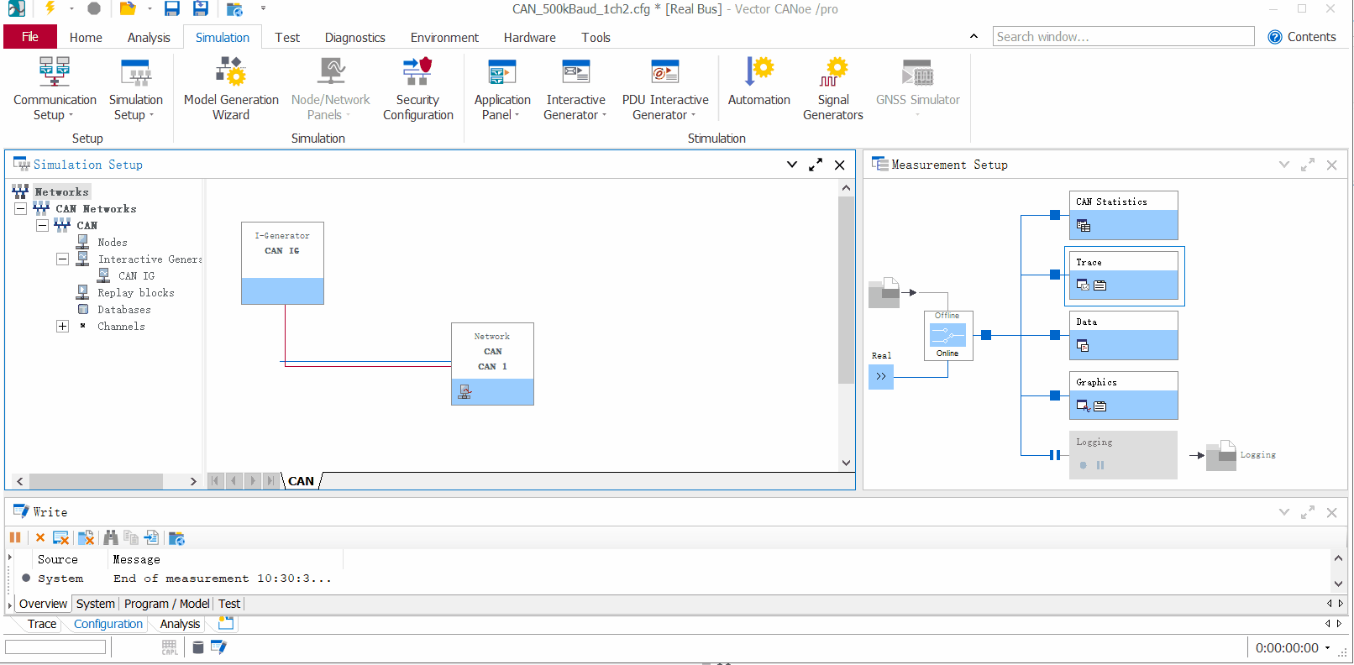Open the Measurement Setup window dropdown arrow
This screenshot has height=665, width=1354.
(1283, 165)
